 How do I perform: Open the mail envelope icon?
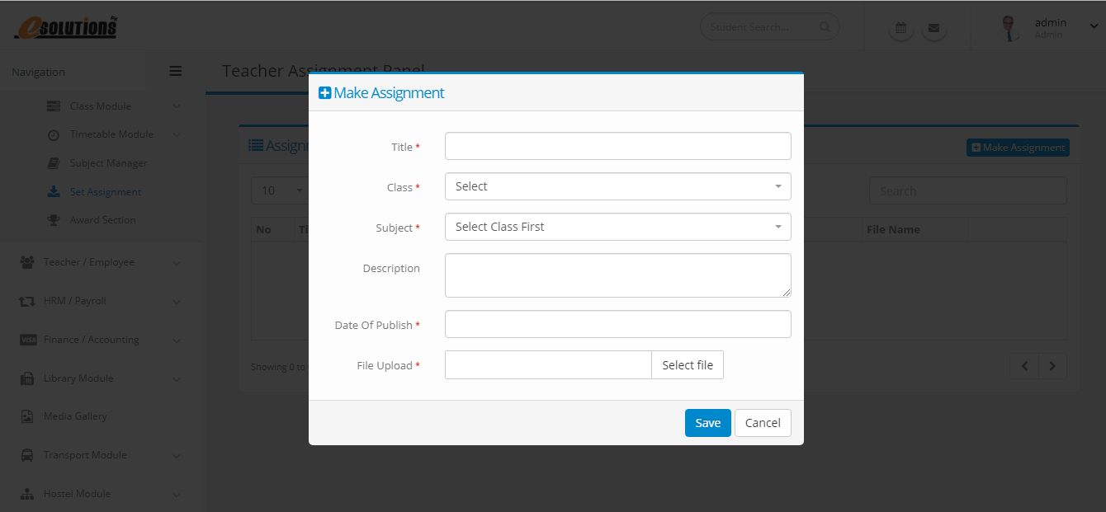point(933,28)
